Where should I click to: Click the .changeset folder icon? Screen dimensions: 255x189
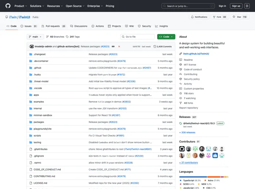click(x=30, y=54)
